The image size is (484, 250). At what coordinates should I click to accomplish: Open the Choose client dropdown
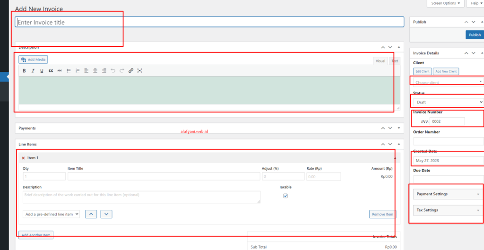point(447,82)
